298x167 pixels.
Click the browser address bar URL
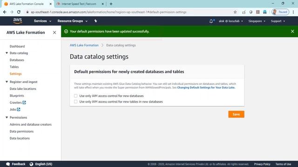click(108, 12)
